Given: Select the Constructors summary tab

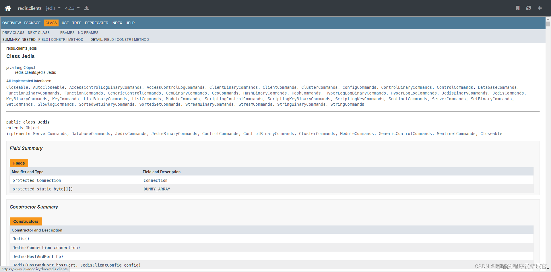Looking at the screenshot, I should point(26,221).
